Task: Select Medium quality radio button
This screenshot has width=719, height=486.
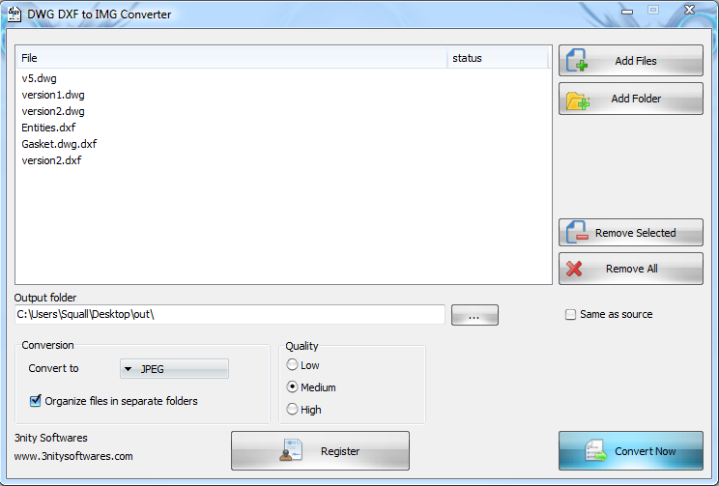Action: 292,387
